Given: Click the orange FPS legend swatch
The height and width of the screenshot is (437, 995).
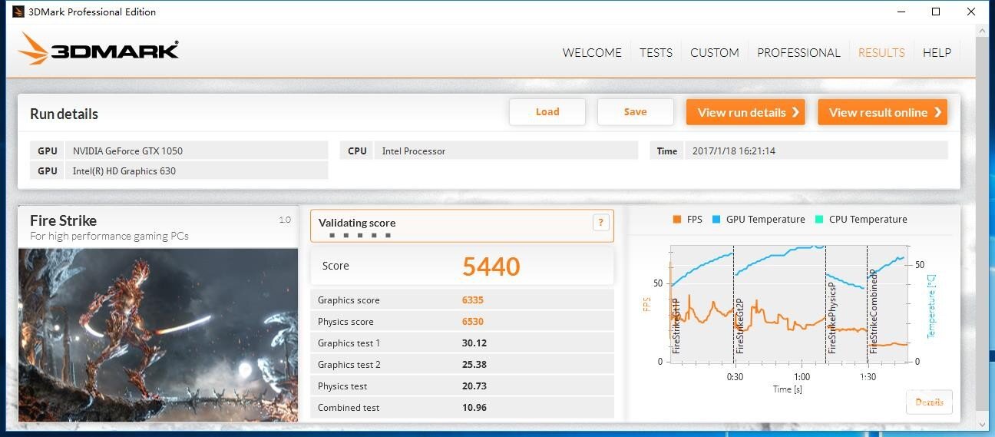Looking at the screenshot, I should coord(676,220).
